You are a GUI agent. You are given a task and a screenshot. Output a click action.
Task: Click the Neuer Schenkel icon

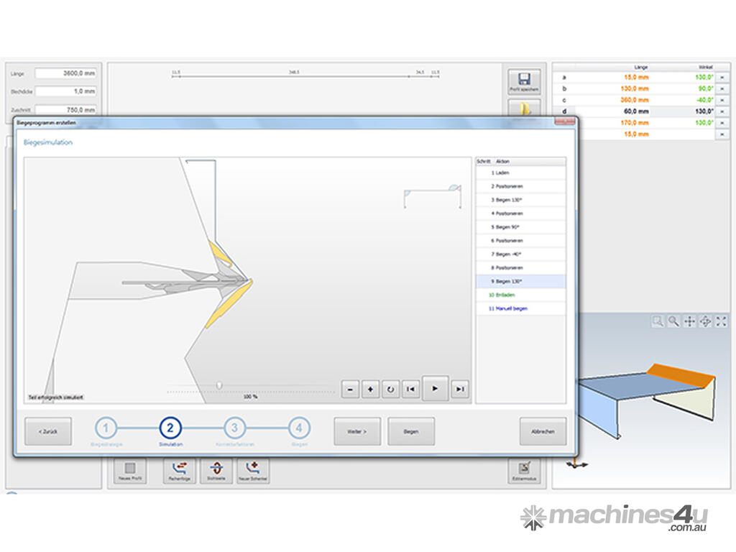click(x=253, y=469)
